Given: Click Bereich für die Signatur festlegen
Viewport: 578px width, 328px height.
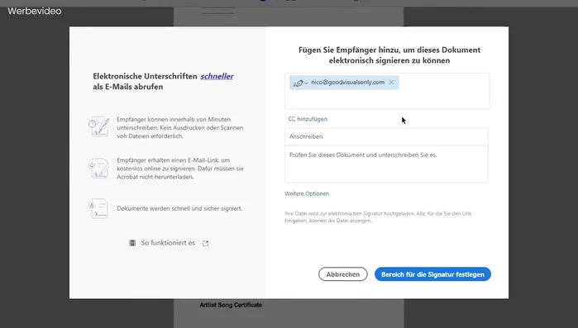Looking at the screenshot, I should coord(432,274).
